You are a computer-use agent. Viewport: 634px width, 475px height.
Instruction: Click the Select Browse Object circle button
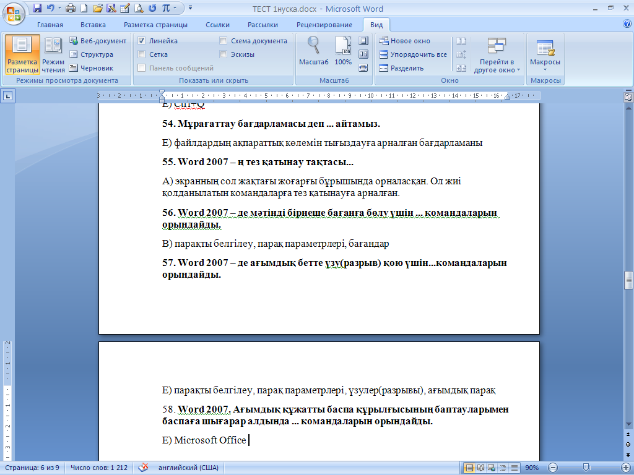tap(628, 444)
